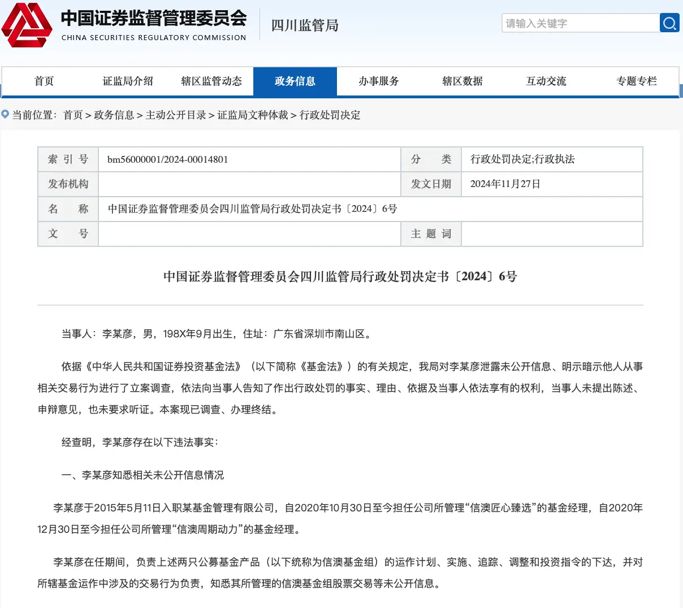Screen dimensions: 683x608
Task: Click the 首页 link in the breadcrumb
Action: coord(73,115)
